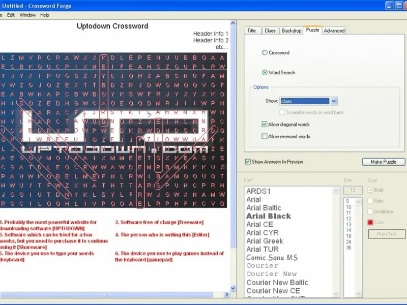Click clue 6 about the gamepad

click(169, 257)
